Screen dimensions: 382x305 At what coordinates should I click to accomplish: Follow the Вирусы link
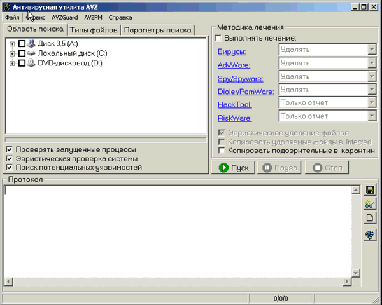click(x=232, y=51)
